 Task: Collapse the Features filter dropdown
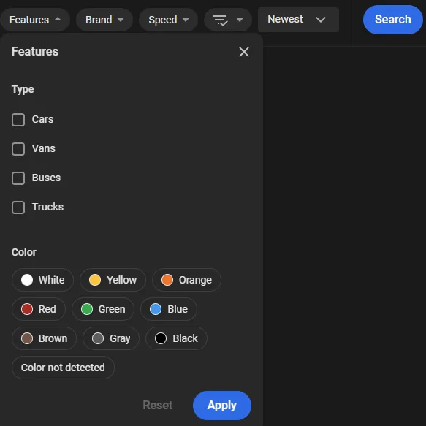[35, 20]
